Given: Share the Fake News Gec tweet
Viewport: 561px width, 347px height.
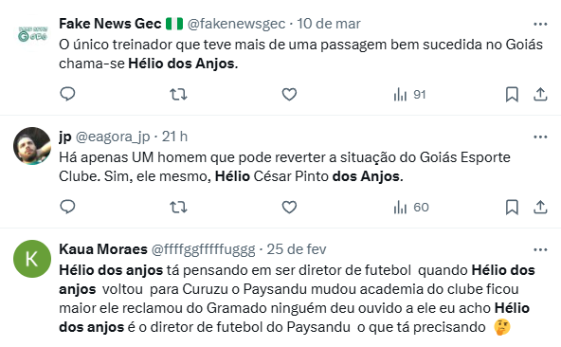Looking at the screenshot, I should click(x=540, y=95).
